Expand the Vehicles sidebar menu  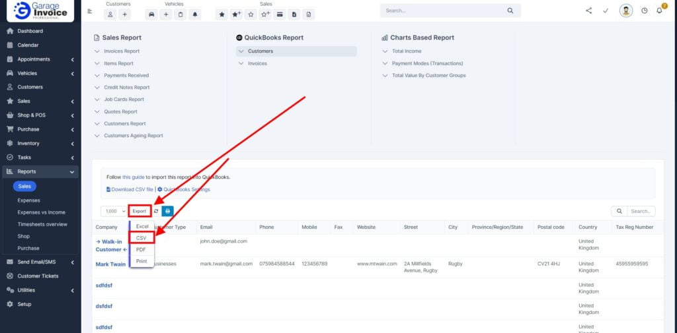pos(40,73)
